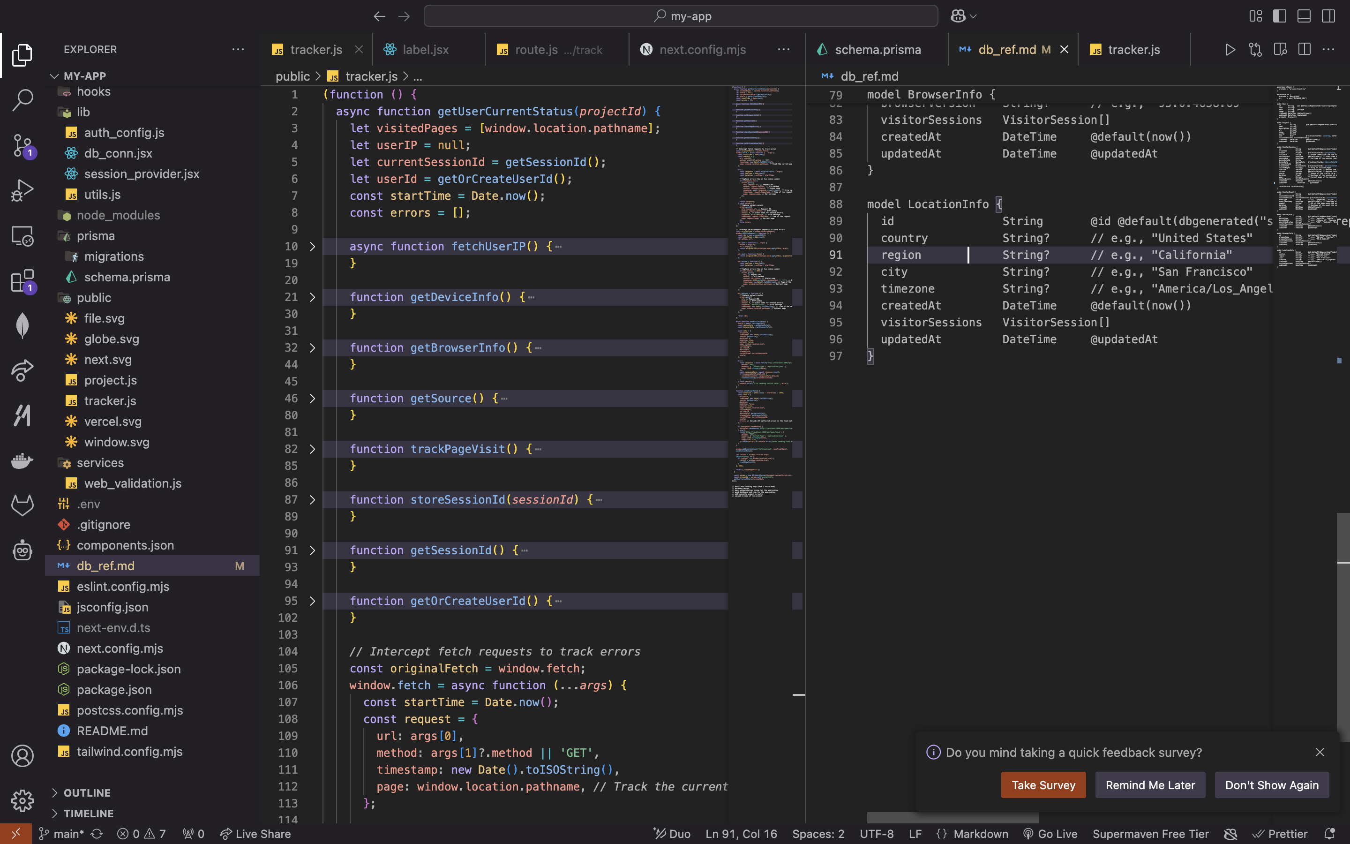Switch to the label.jsx tab
Screen dimensions: 1350x844
425,50
